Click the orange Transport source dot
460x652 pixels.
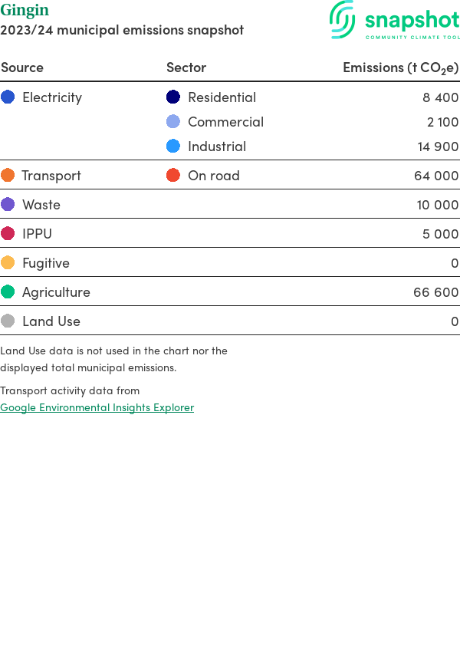click(x=8, y=175)
